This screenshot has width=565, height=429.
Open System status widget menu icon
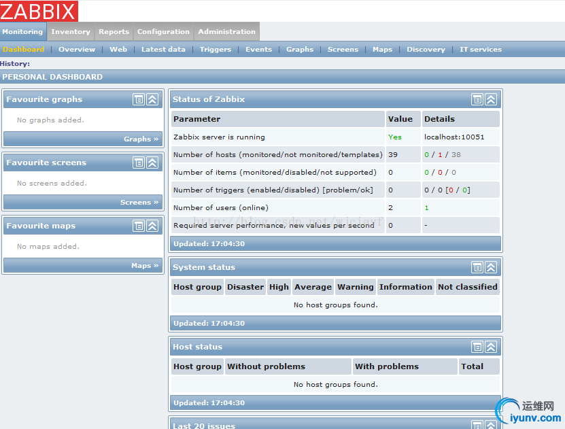(x=477, y=267)
